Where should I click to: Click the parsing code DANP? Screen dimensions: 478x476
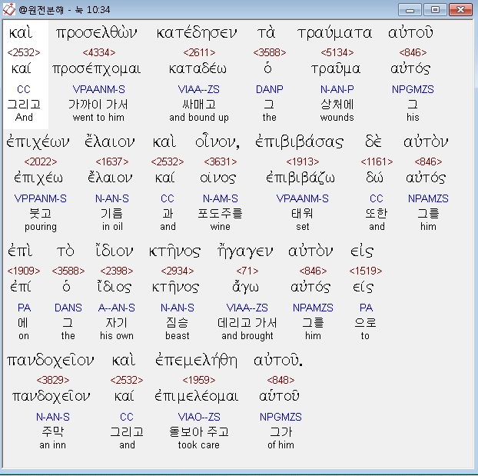click(270, 89)
